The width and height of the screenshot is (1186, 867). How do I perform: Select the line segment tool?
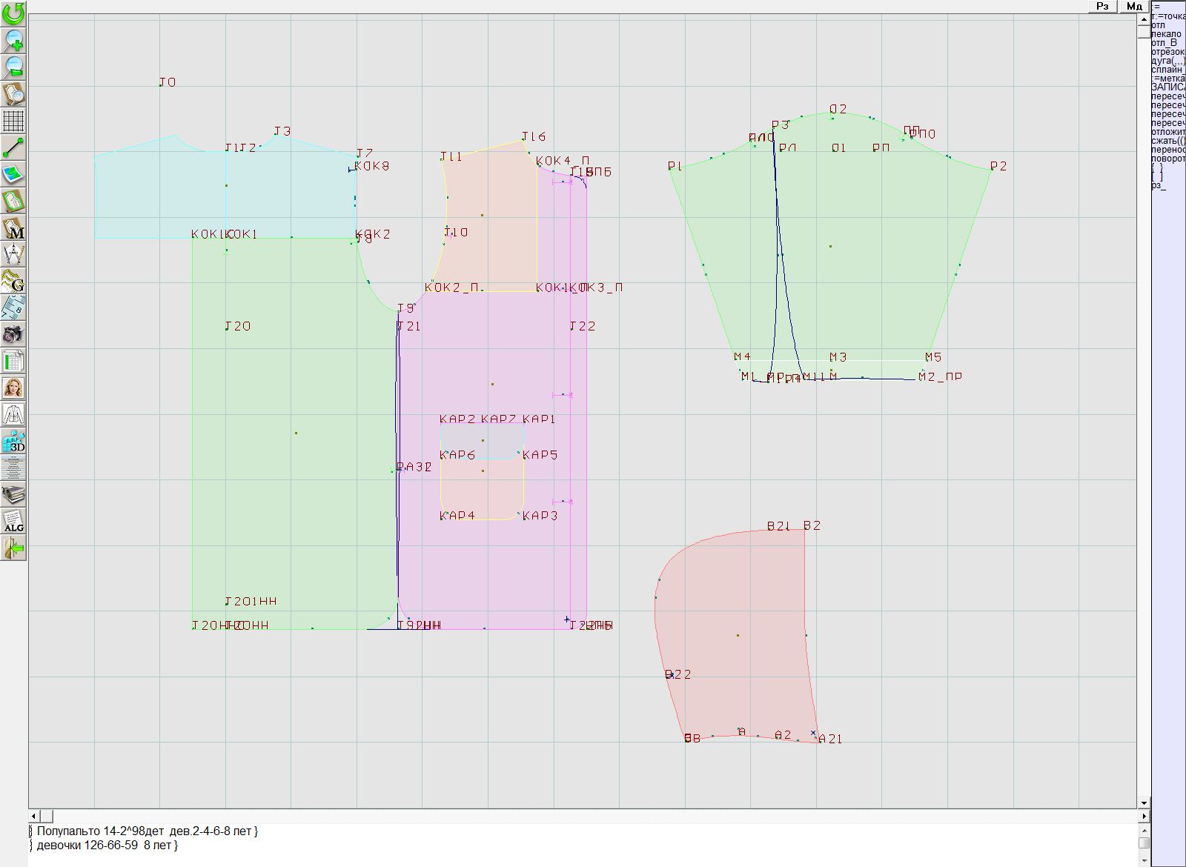tap(13, 147)
